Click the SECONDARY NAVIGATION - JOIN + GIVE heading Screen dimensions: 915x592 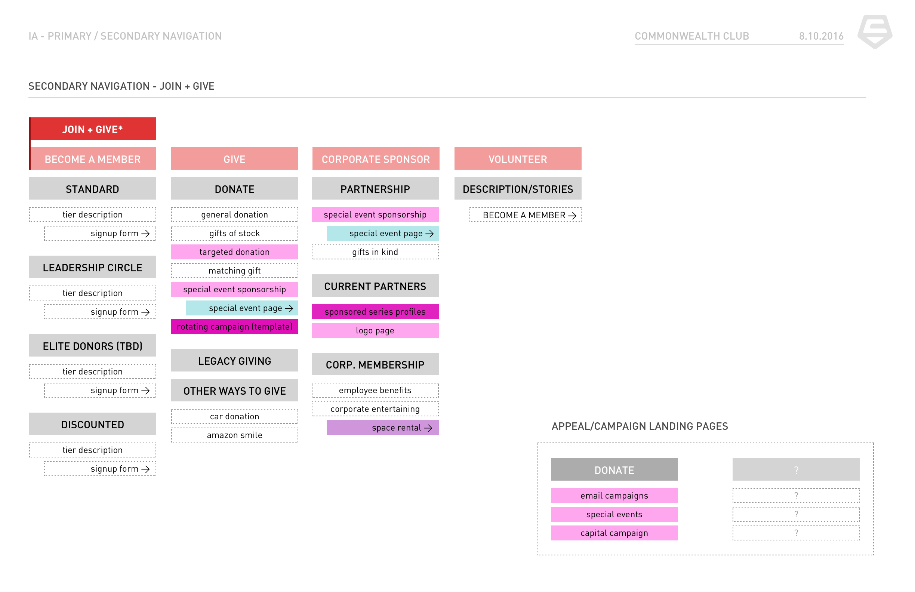click(x=121, y=86)
